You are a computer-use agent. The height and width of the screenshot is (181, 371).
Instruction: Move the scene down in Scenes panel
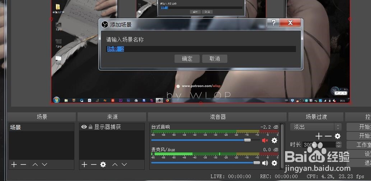[45, 164]
